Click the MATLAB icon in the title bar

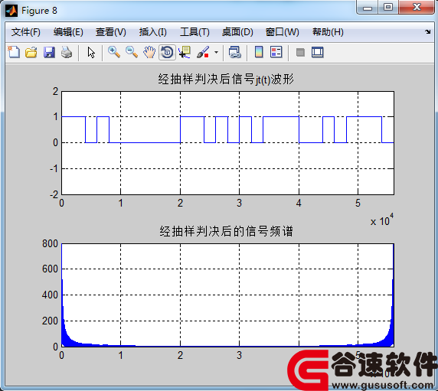pos(11,11)
